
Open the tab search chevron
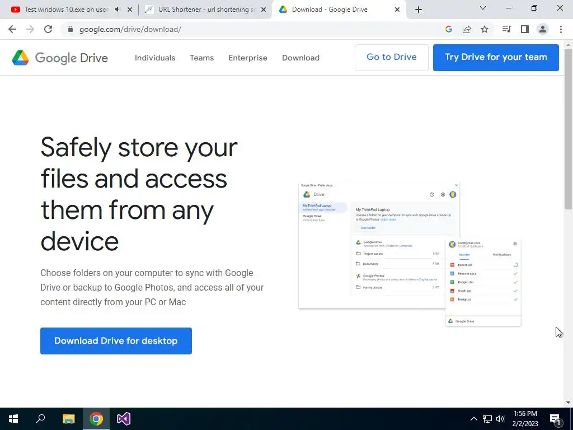click(x=483, y=8)
